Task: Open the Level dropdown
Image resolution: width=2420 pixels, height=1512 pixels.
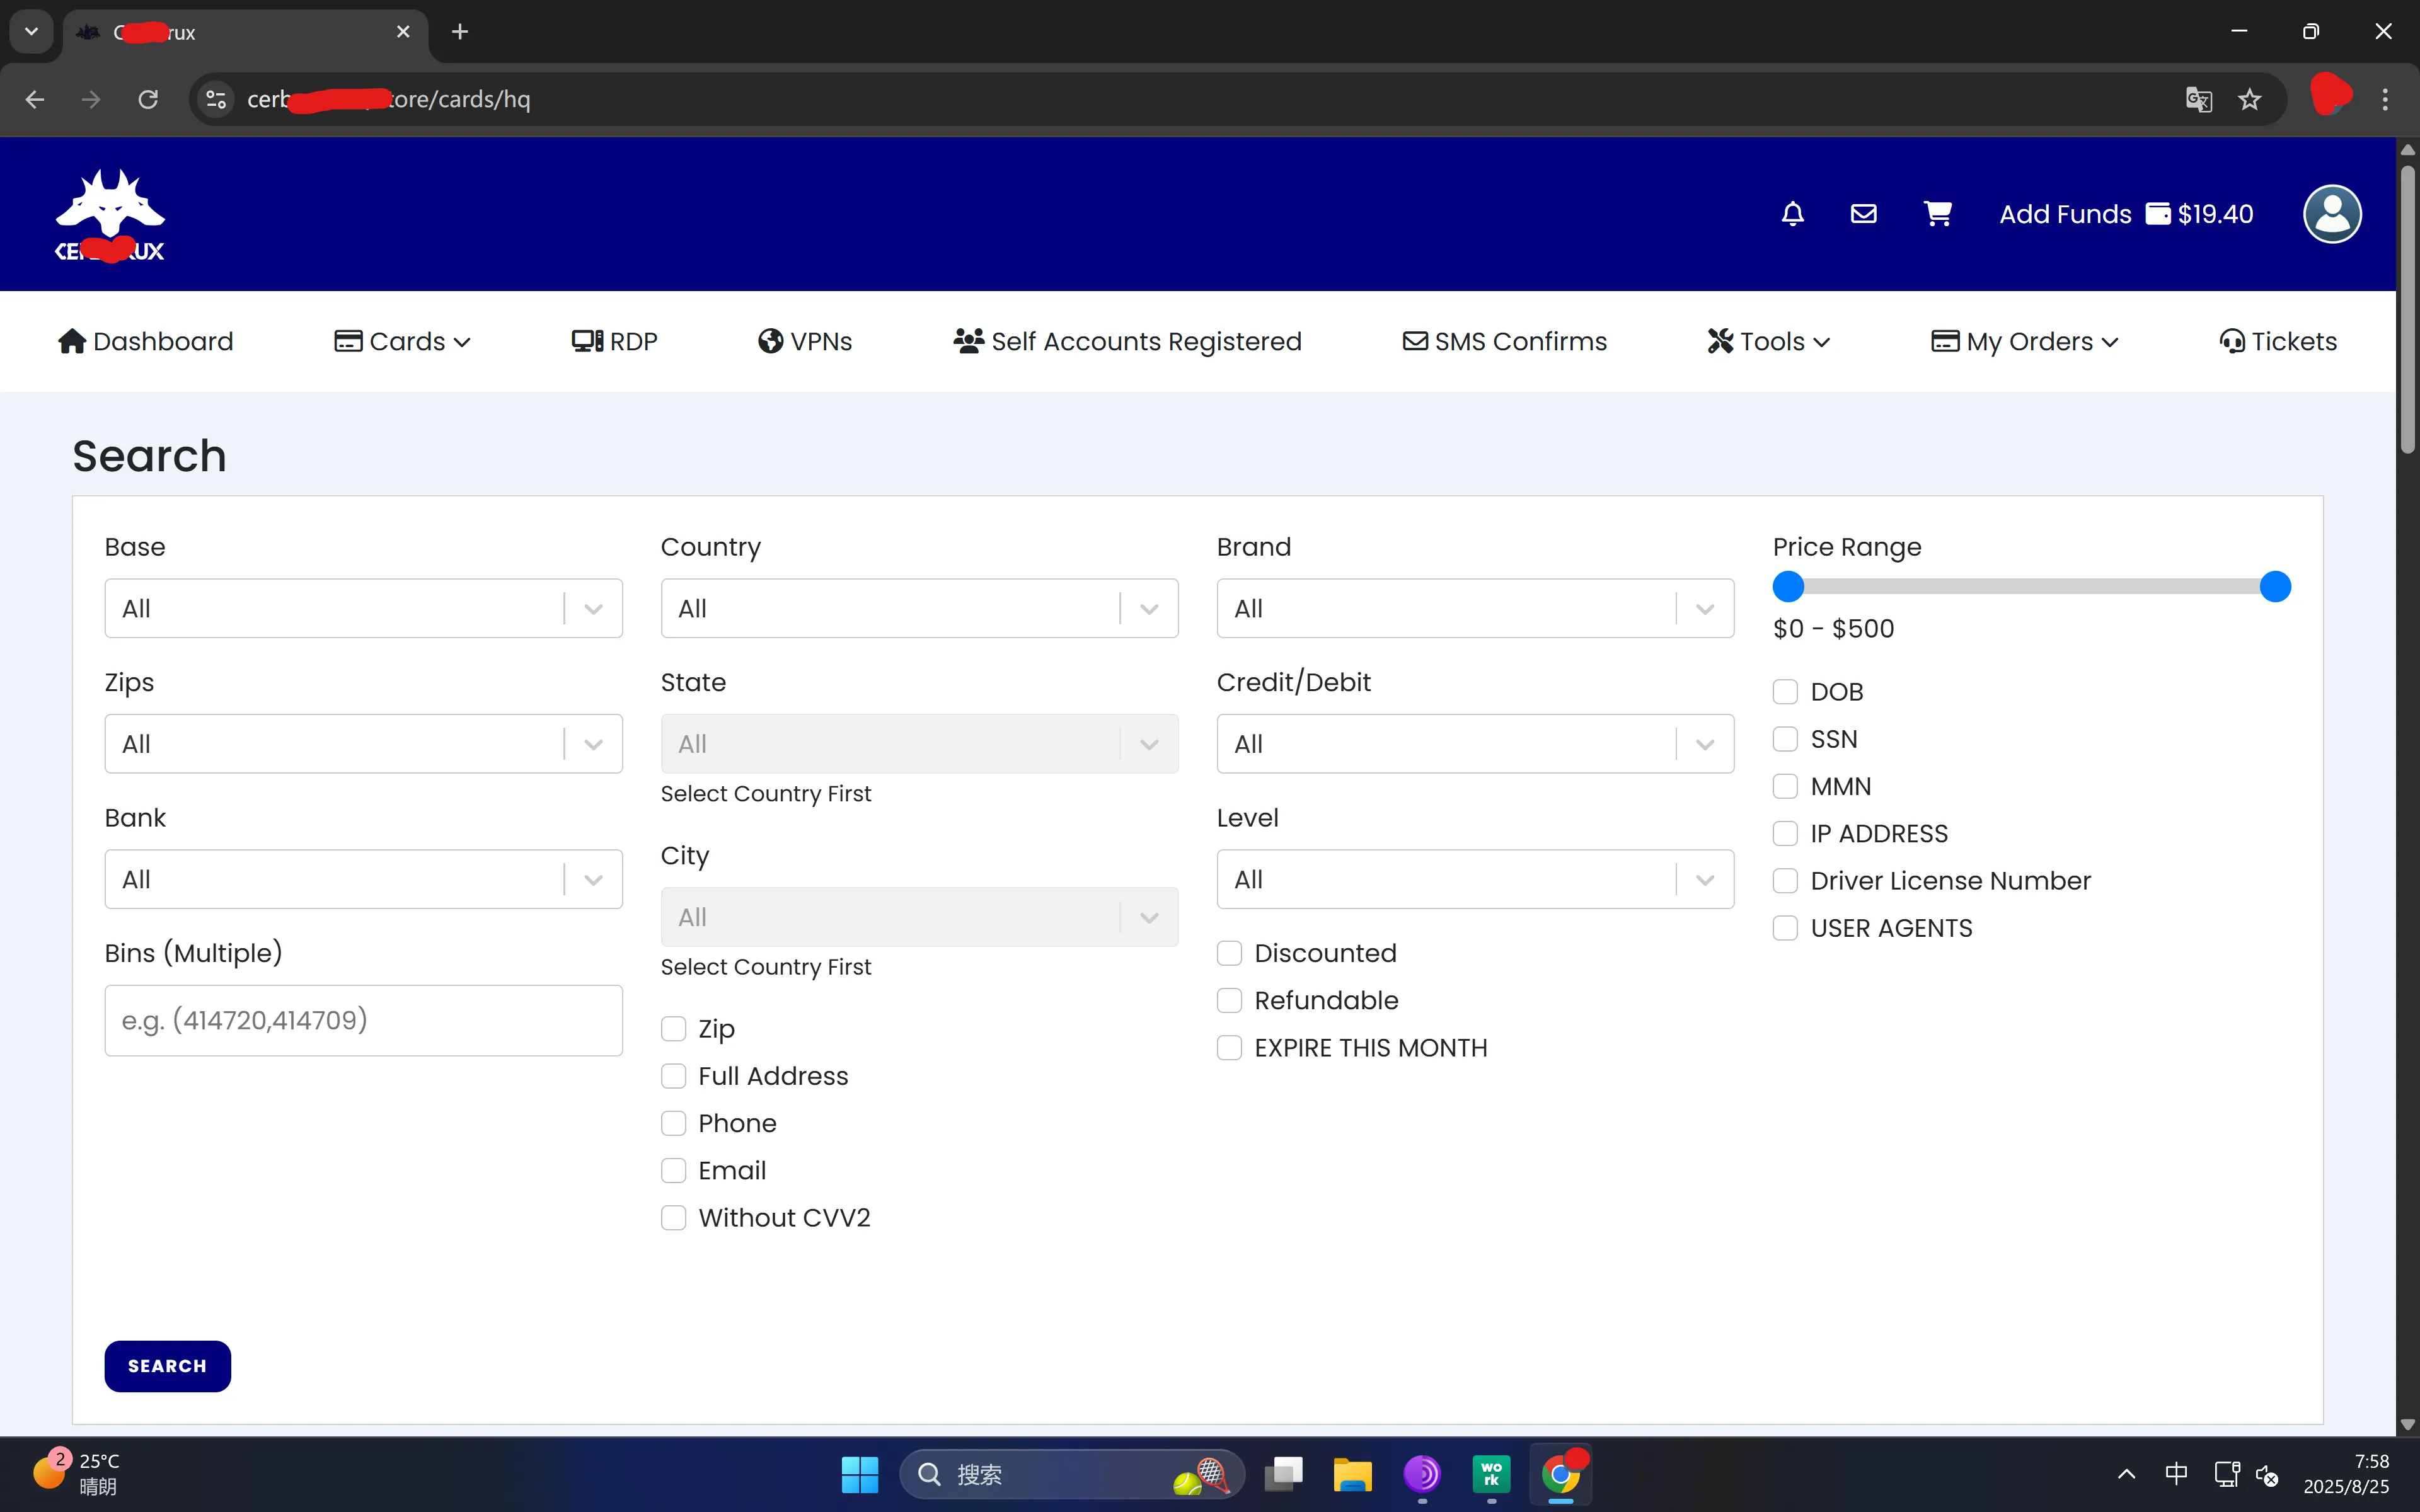Action: 1475,879
